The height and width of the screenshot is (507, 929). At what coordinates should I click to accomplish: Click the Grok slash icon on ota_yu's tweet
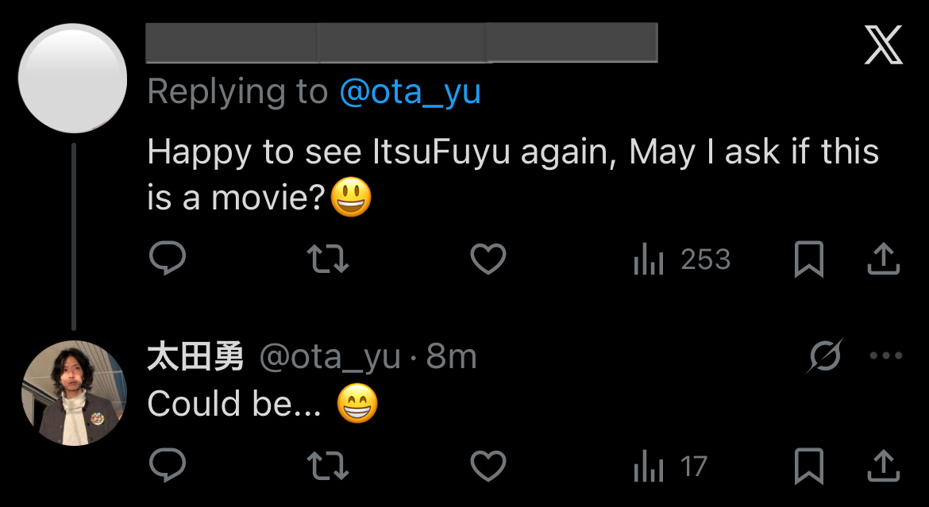coord(826,357)
